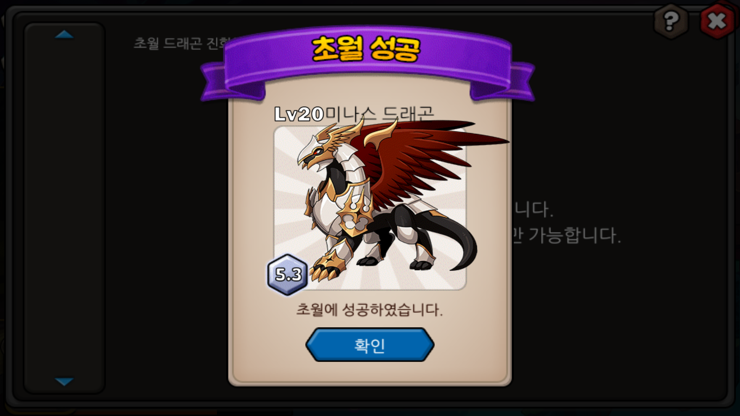The width and height of the screenshot is (740, 416).
Task: Tap the 초월에 성공하였습니다 message
Action: click(369, 309)
